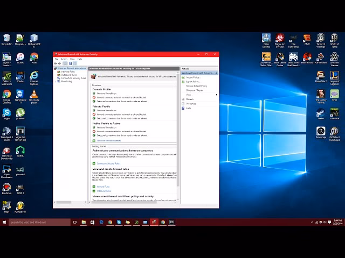Image resolution: width=345 pixels, height=258 pixels.
Task: Toggle the action pane toolbar icon
Action: [x=75, y=63]
